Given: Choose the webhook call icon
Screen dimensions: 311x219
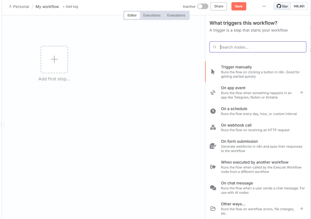Looking at the screenshot, I should pyautogui.click(x=213, y=127).
